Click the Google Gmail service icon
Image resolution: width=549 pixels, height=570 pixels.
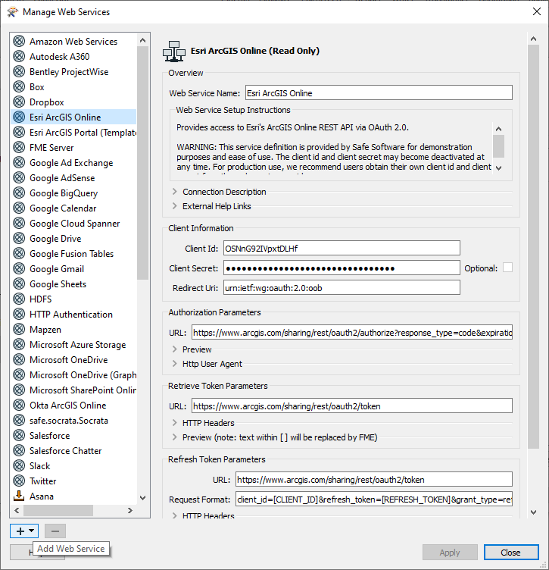pyautogui.click(x=19, y=268)
